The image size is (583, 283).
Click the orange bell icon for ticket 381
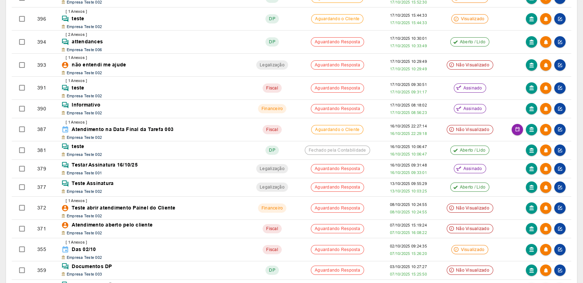click(546, 150)
